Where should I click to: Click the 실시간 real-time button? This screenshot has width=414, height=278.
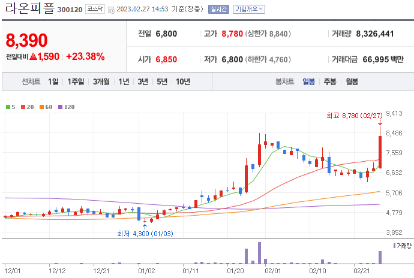point(218,9)
